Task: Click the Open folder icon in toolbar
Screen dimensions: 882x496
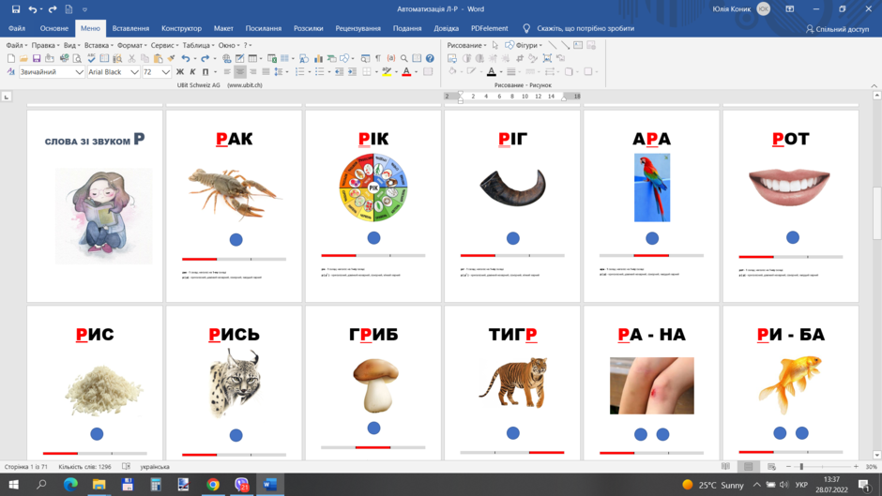Action: coord(23,58)
